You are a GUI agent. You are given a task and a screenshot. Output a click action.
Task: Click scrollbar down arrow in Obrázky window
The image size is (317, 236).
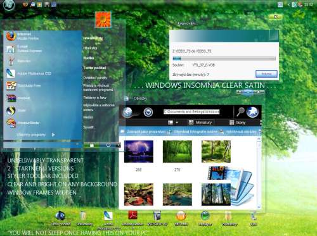(259, 207)
